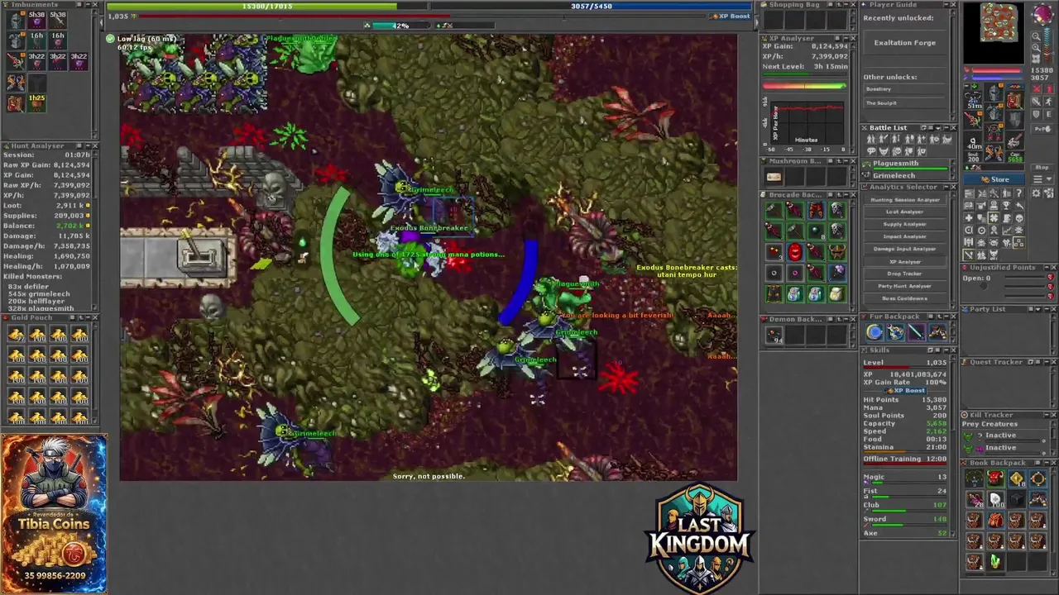
Task: Click the health bar showing 15300/17015
Action: 268,7
